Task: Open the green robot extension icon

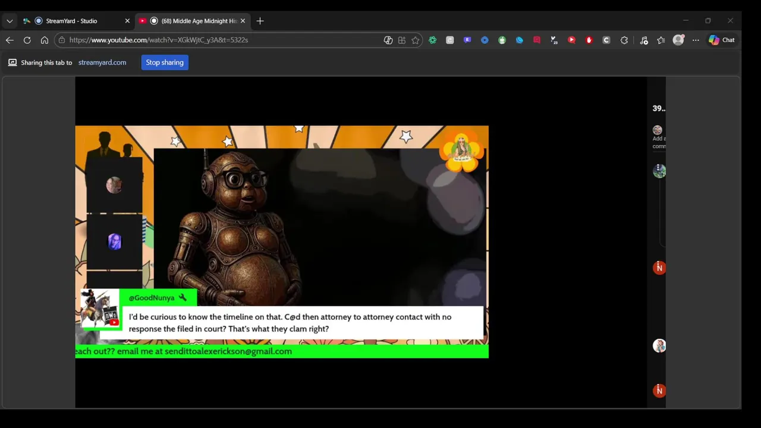Action: pyautogui.click(x=502, y=40)
